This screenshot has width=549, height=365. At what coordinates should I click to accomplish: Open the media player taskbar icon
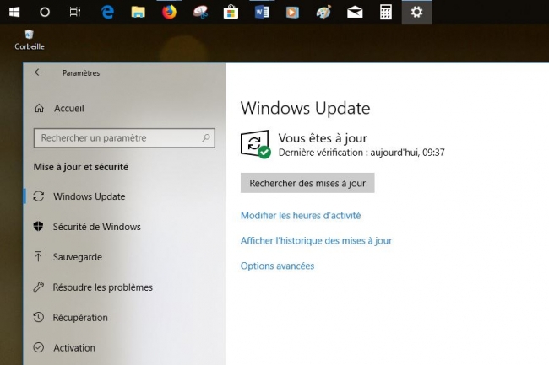(x=292, y=13)
